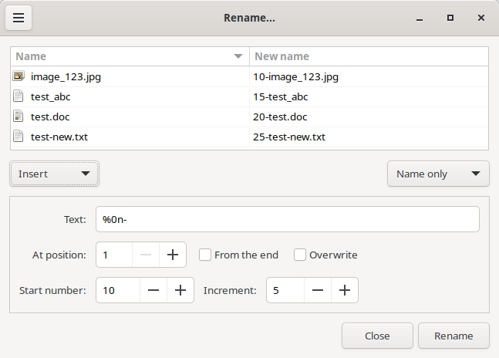The image size is (499, 358).
Task: Click the Start number field
Action: point(118,290)
